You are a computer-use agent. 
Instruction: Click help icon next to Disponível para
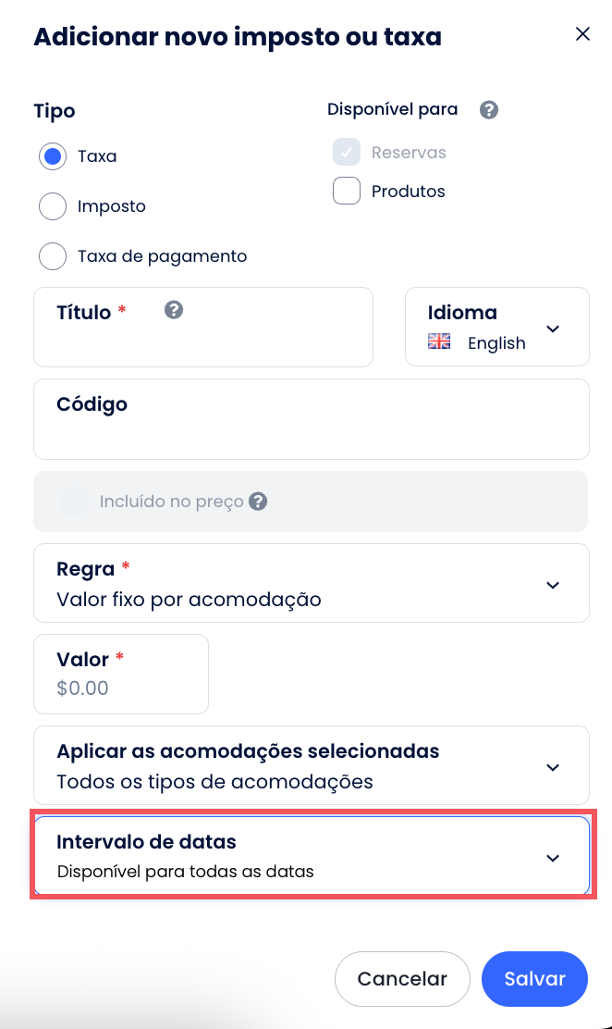[489, 110]
